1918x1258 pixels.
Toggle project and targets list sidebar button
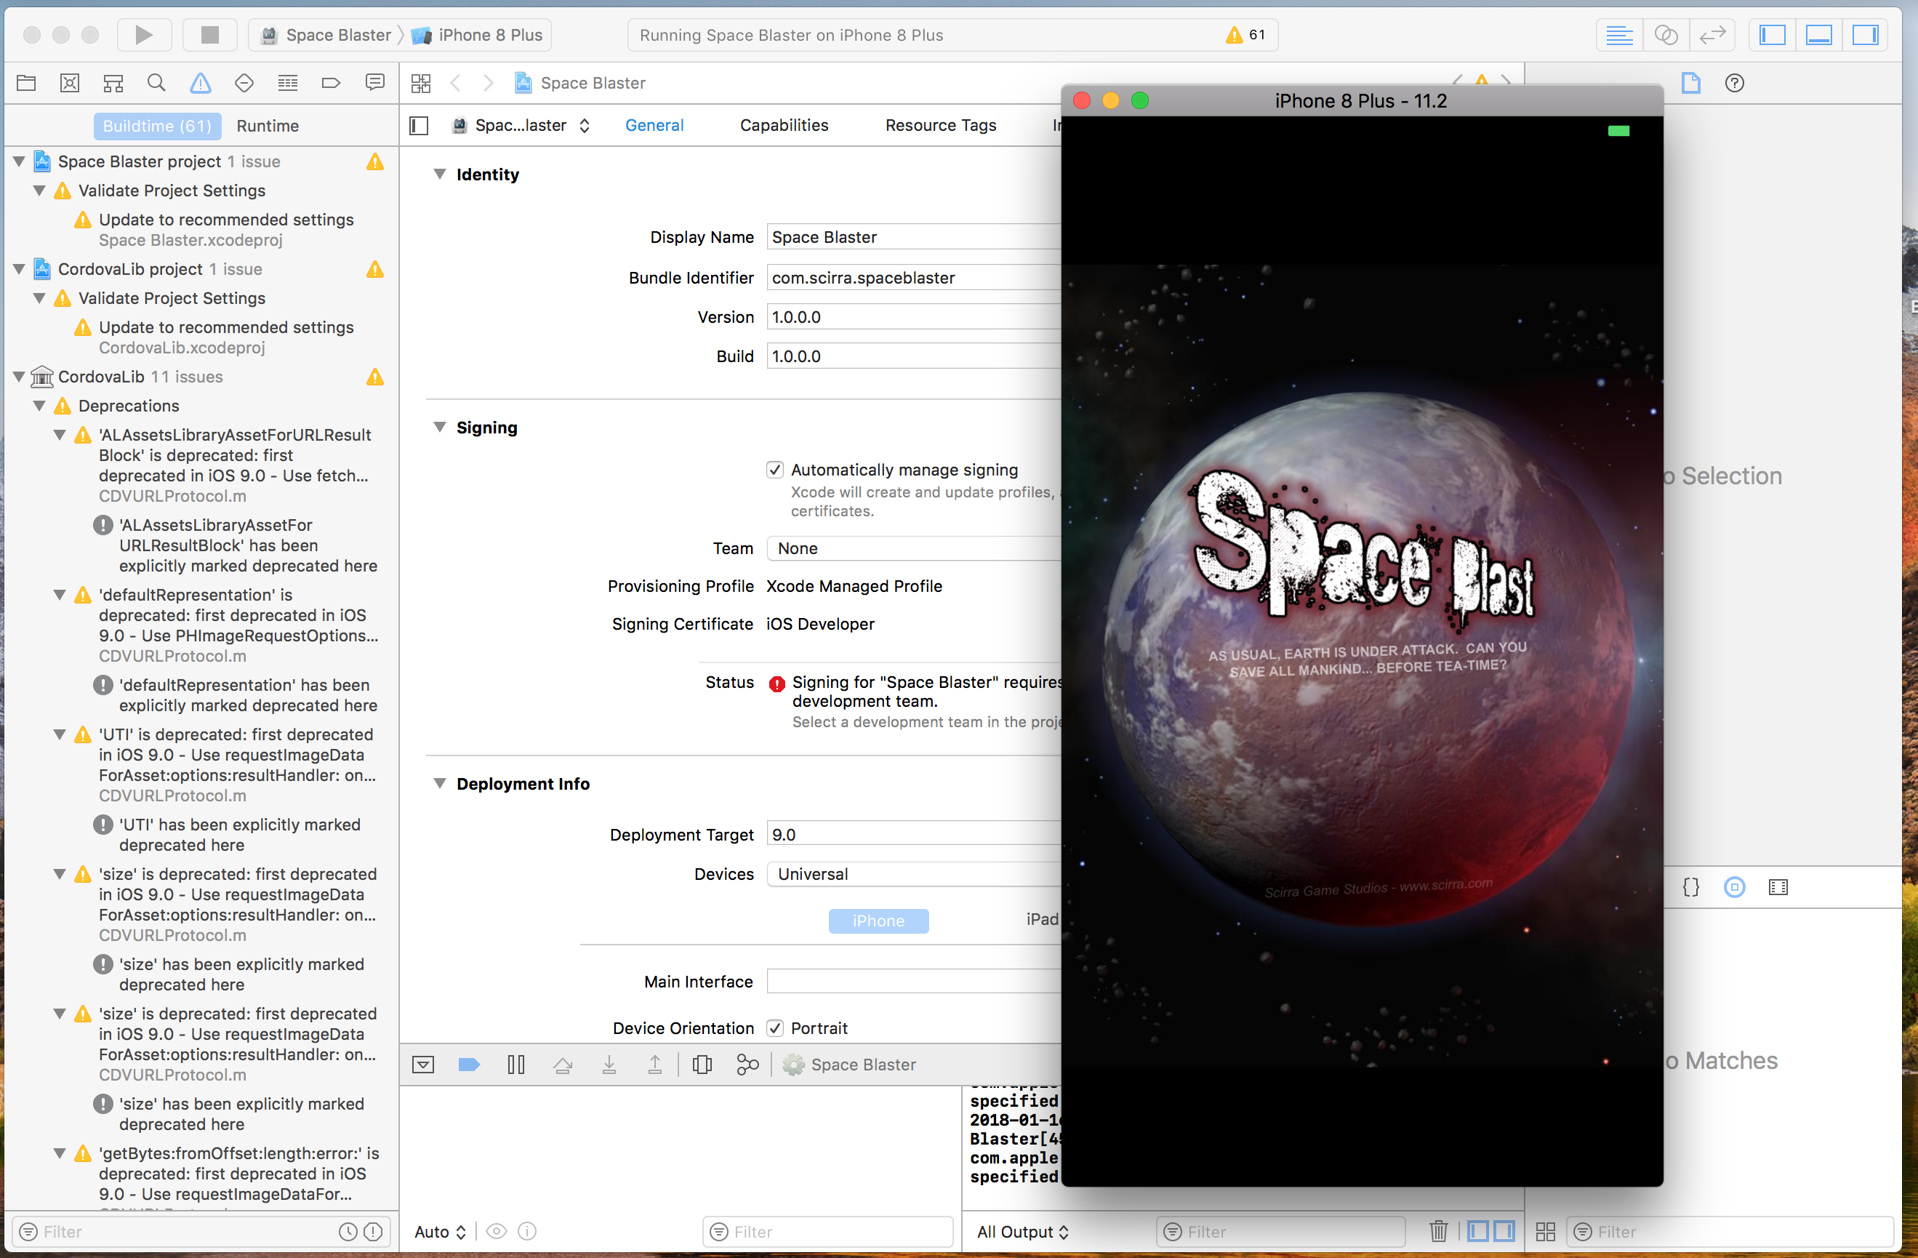pos(419,126)
